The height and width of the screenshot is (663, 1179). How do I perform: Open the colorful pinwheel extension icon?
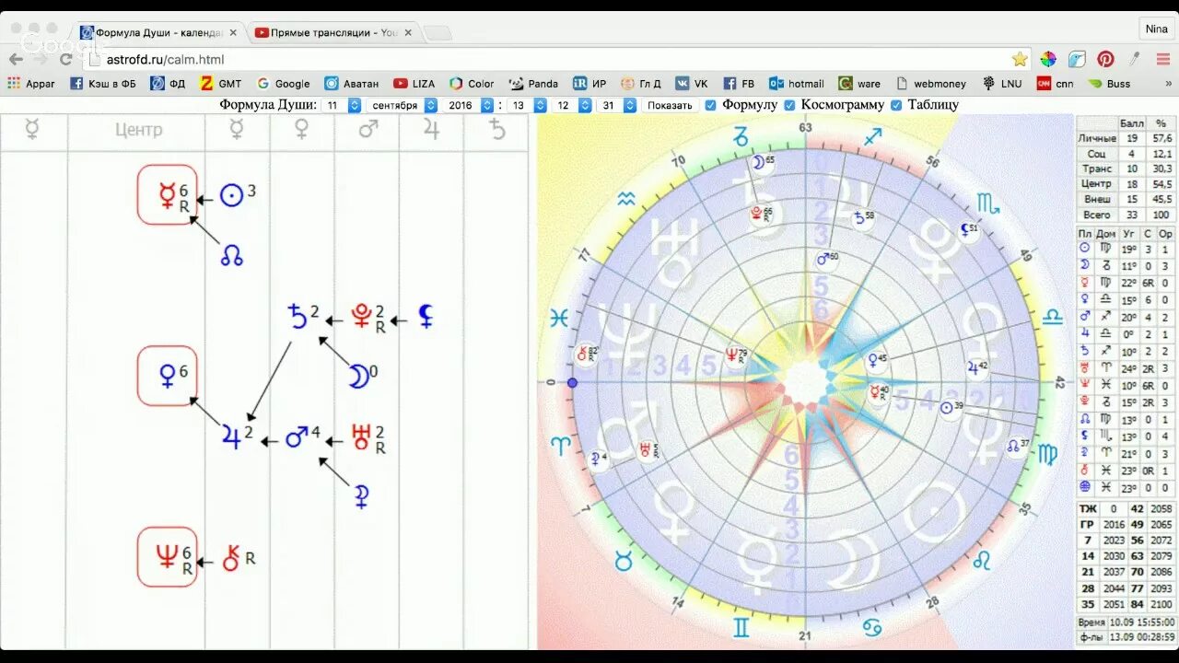coord(1048,59)
